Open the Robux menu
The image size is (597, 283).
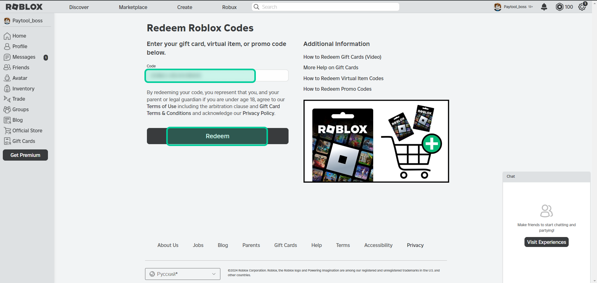pos(229,7)
